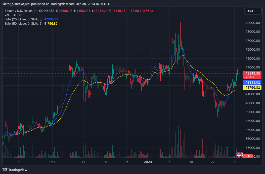Click the 22 date label on time axis
The image size is (265, 174).
click(213, 162)
